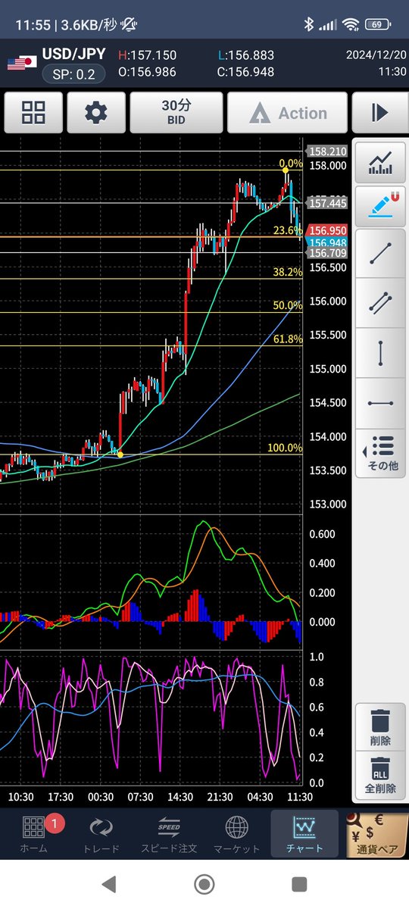This screenshot has height=909, width=409.
Task: Tap the Bluetooth status icon
Action: tap(309, 25)
